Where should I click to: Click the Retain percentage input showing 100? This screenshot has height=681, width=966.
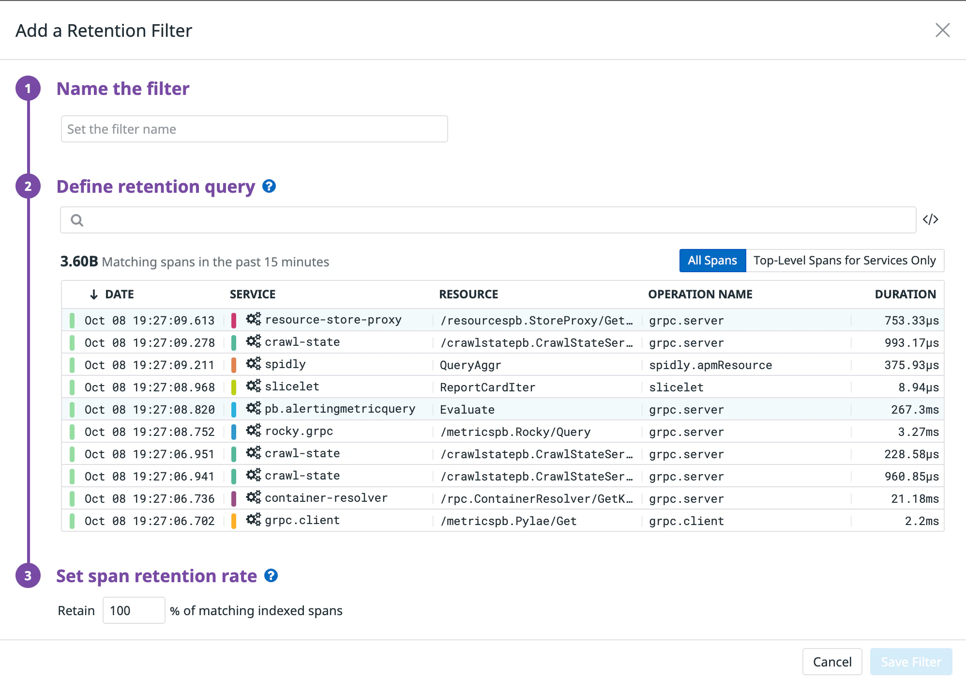coord(134,610)
